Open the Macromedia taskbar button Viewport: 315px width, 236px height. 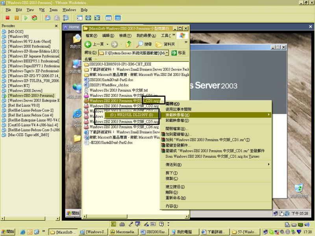[x=124, y=232]
